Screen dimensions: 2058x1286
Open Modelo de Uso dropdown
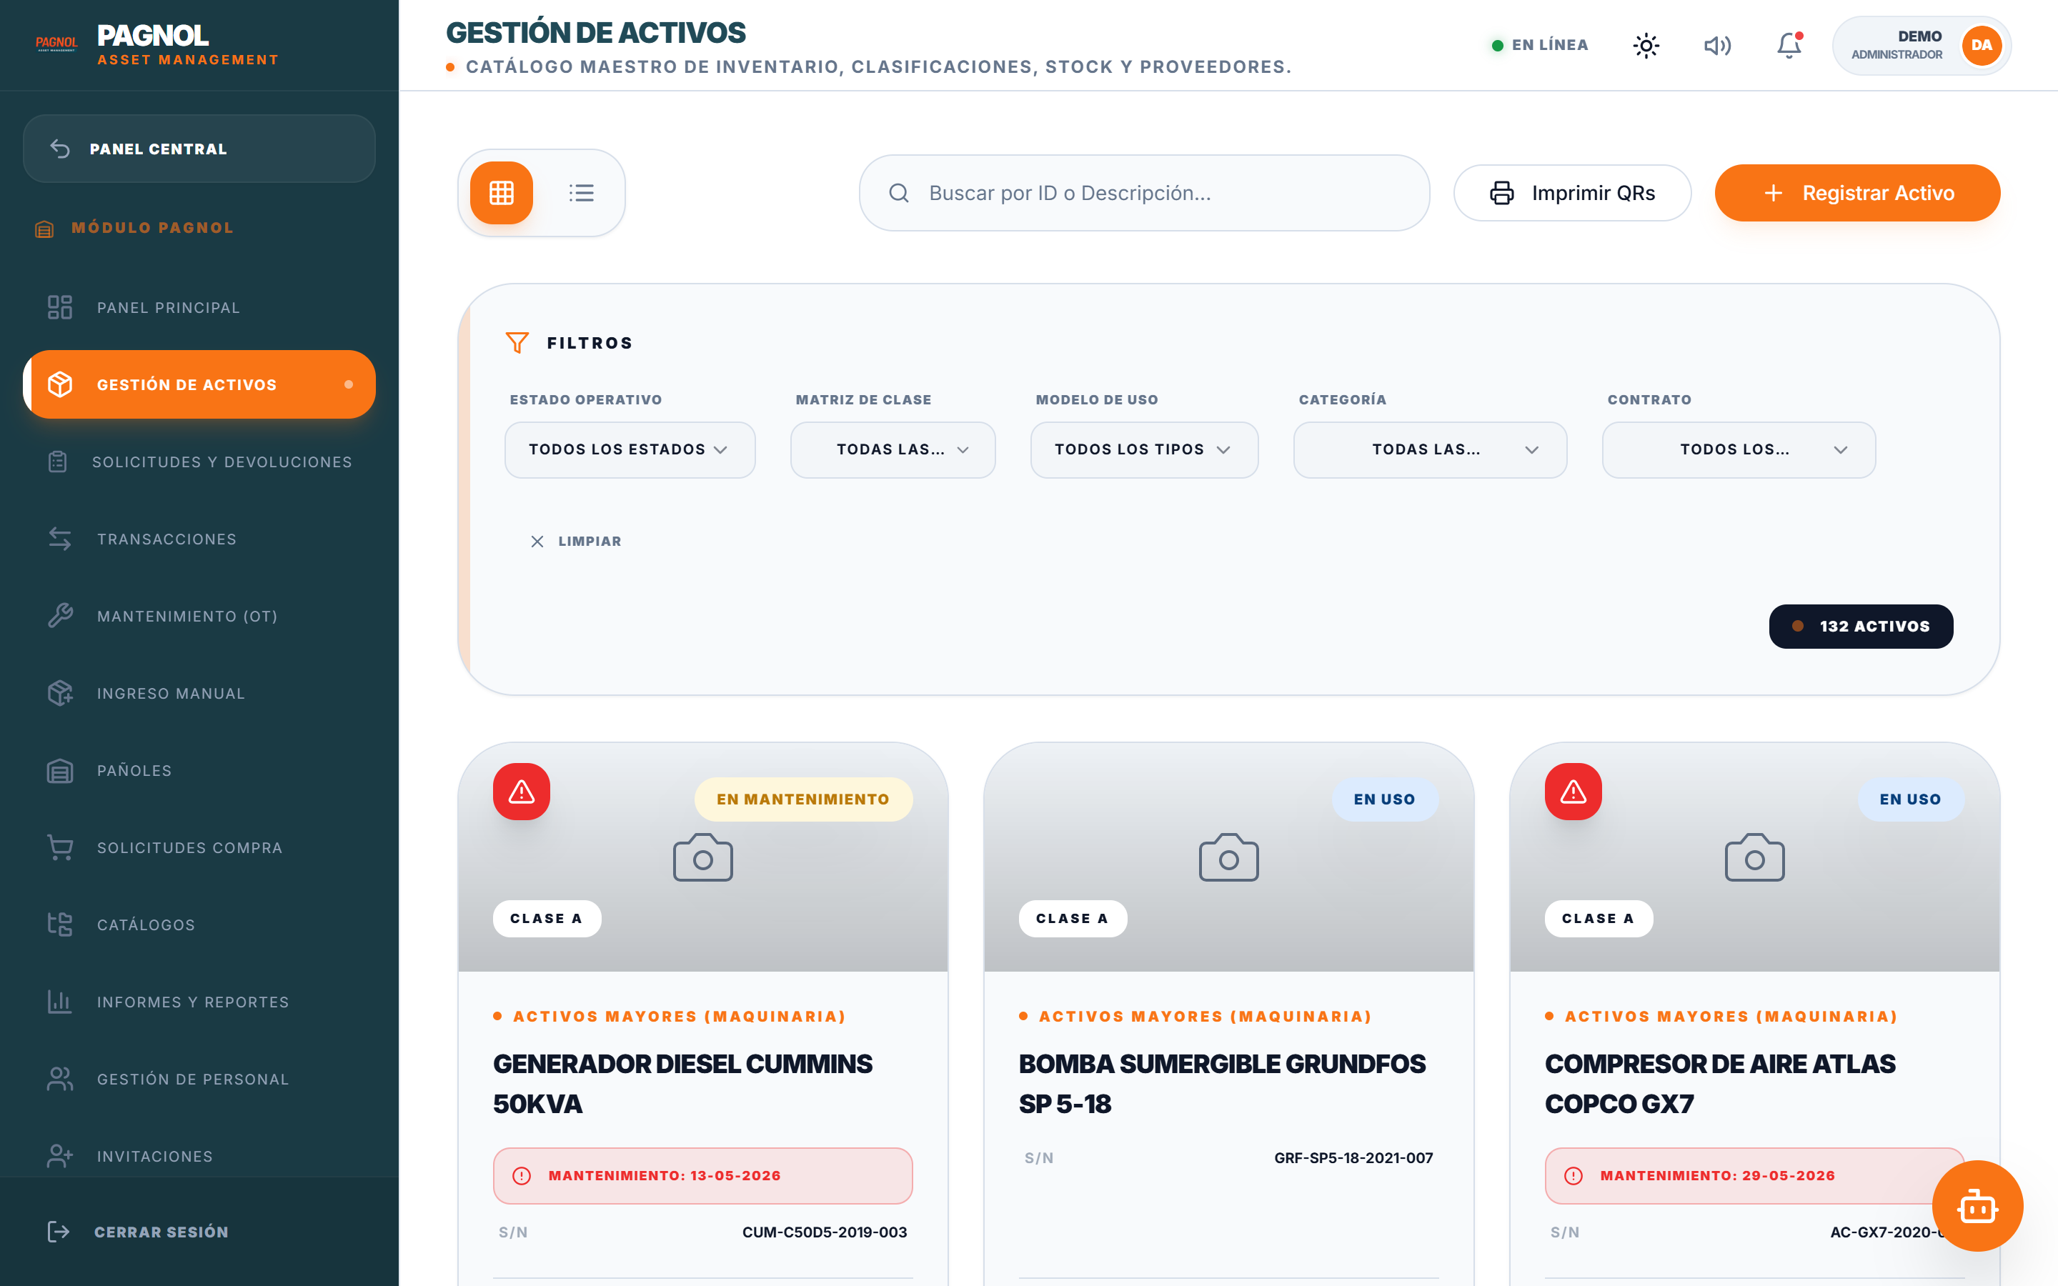coord(1144,450)
